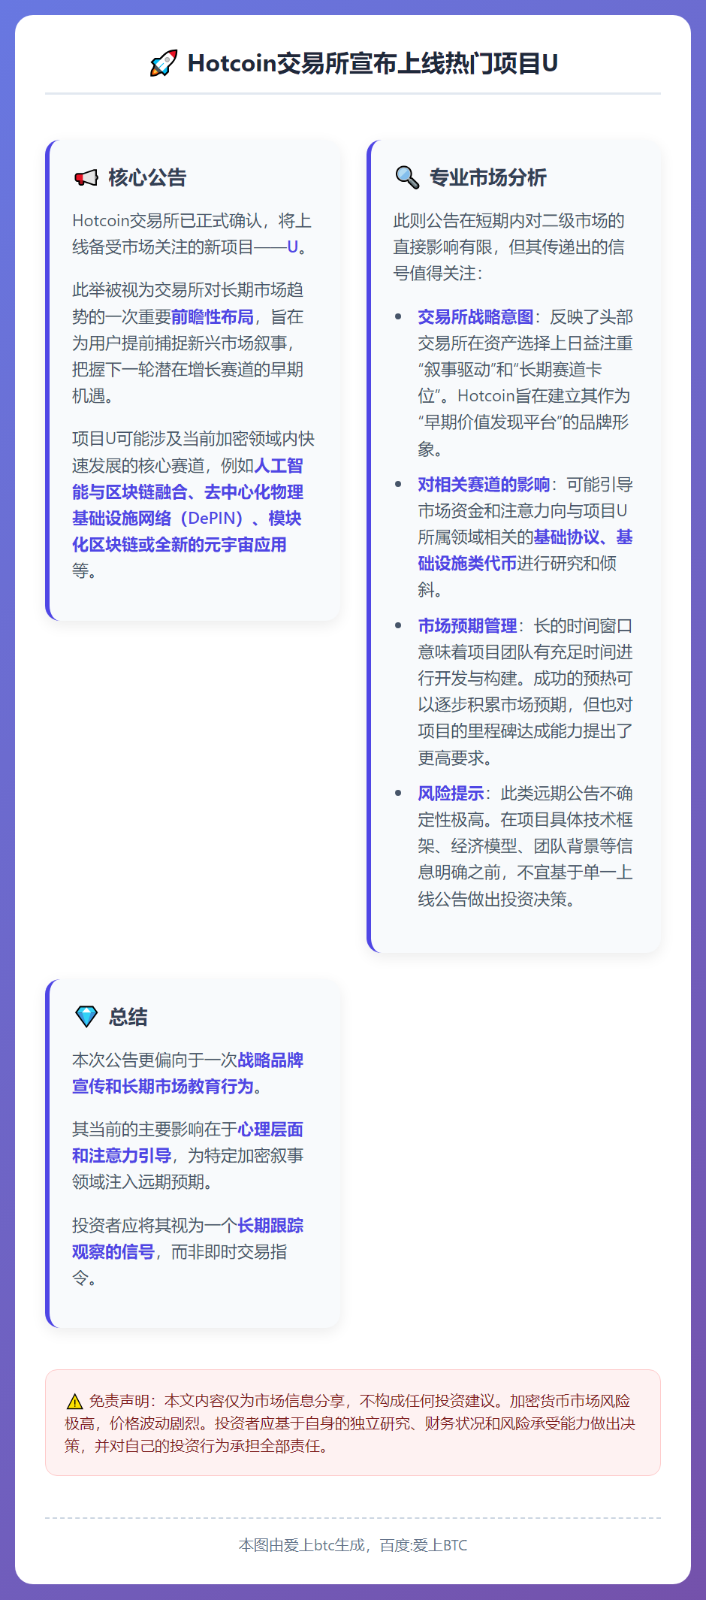Click the sentence starting Hotcoin交易所已正式确认
This screenshot has width=706, height=1600.
tap(192, 234)
